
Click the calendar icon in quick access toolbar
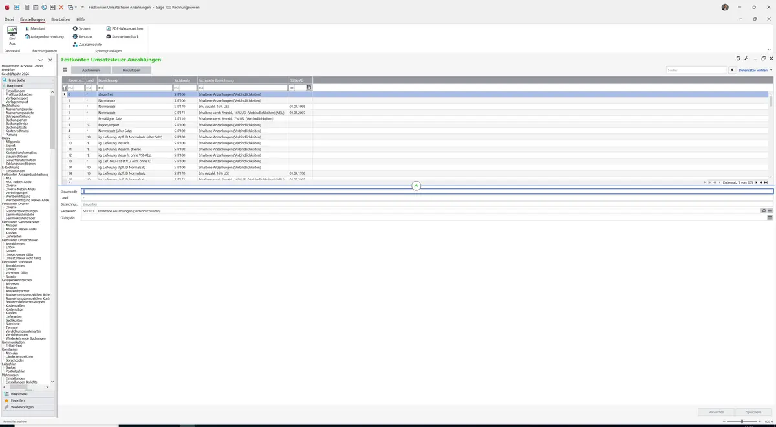(x=35, y=7)
